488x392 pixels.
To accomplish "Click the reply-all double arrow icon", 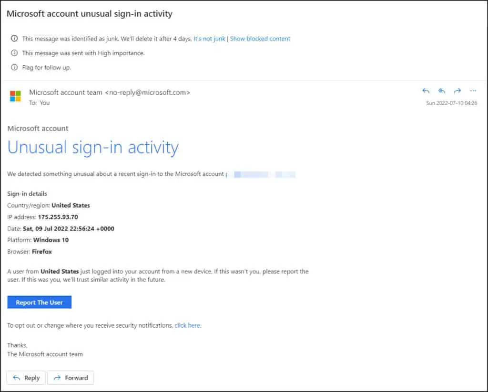I will click(442, 91).
